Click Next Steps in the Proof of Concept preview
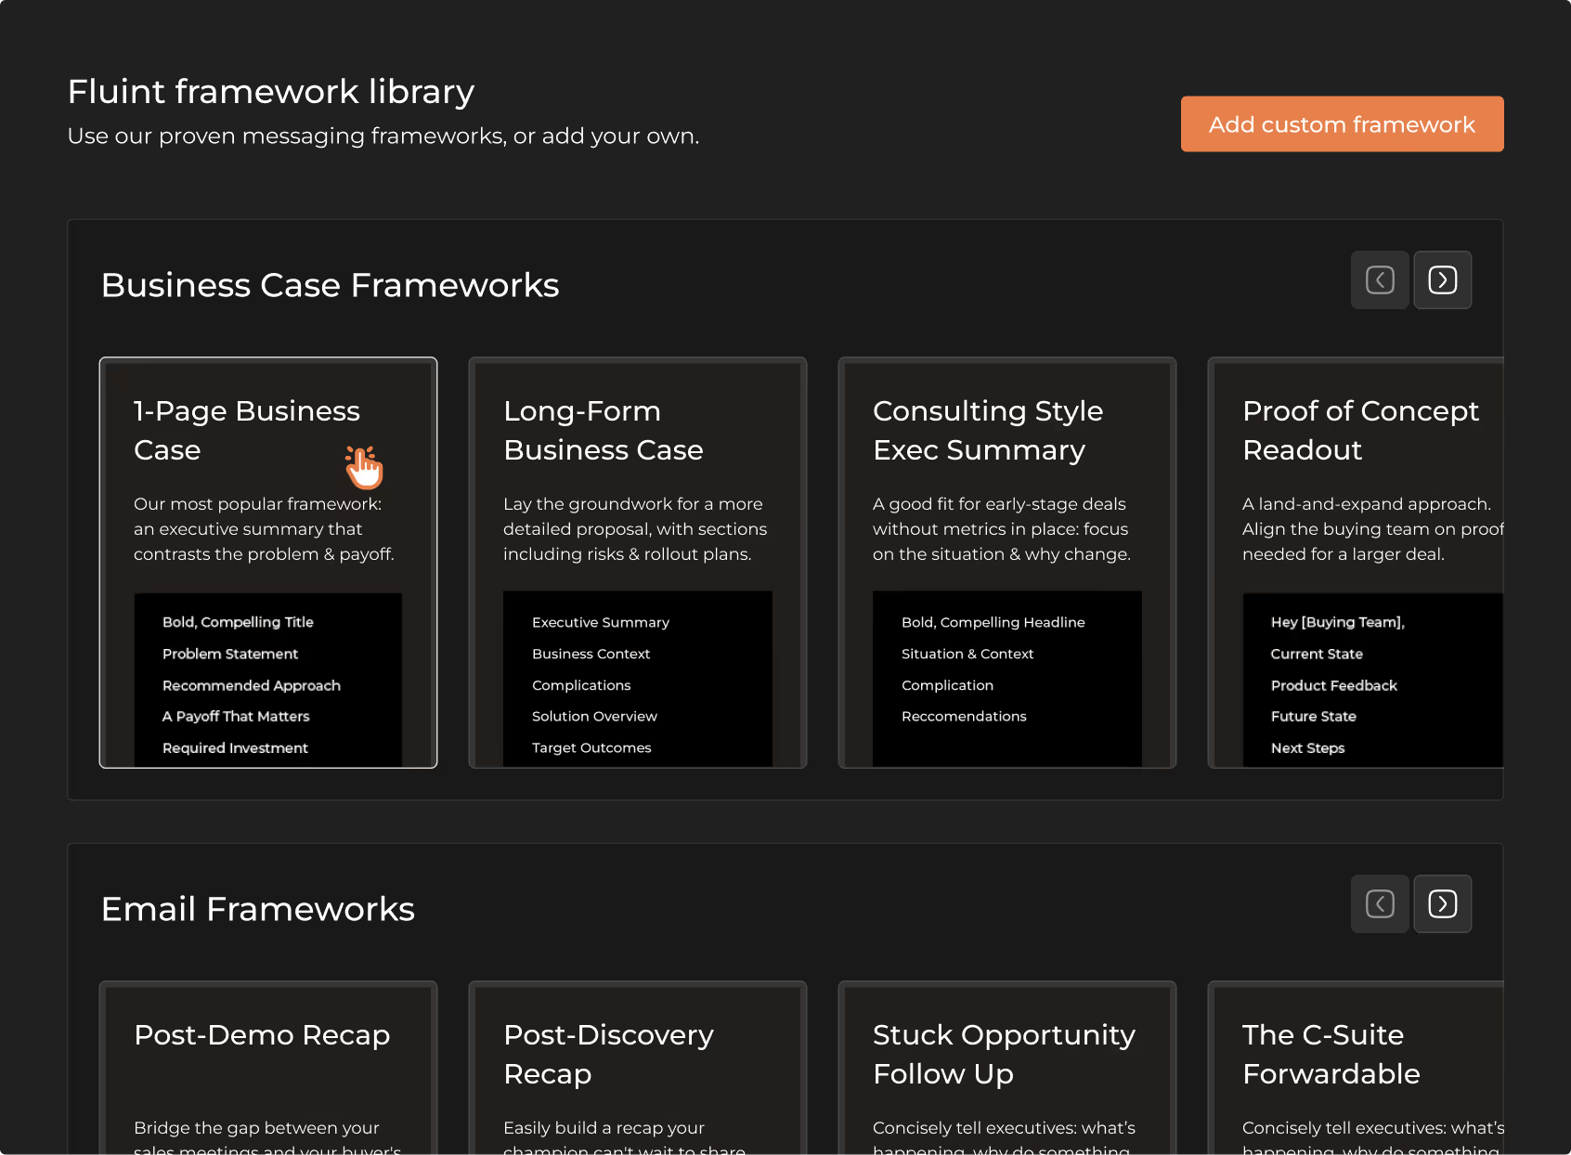The width and height of the screenshot is (1571, 1155). click(1307, 747)
